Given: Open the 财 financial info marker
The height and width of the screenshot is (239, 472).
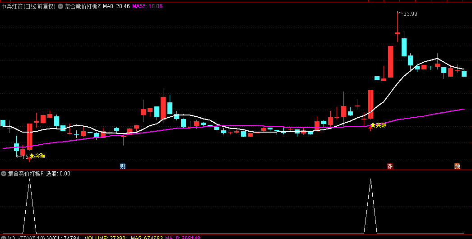Looking at the screenshot, I should point(123,166).
